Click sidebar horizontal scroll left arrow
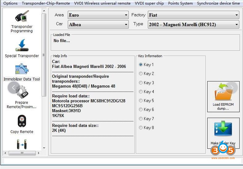Image resolution: width=243 pixels, height=169 pixels. 6,153
